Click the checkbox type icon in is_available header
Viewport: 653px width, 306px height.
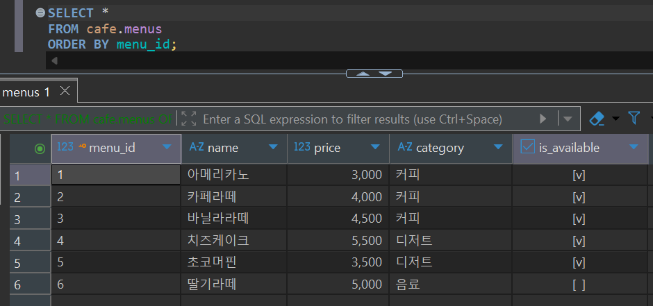coord(528,147)
